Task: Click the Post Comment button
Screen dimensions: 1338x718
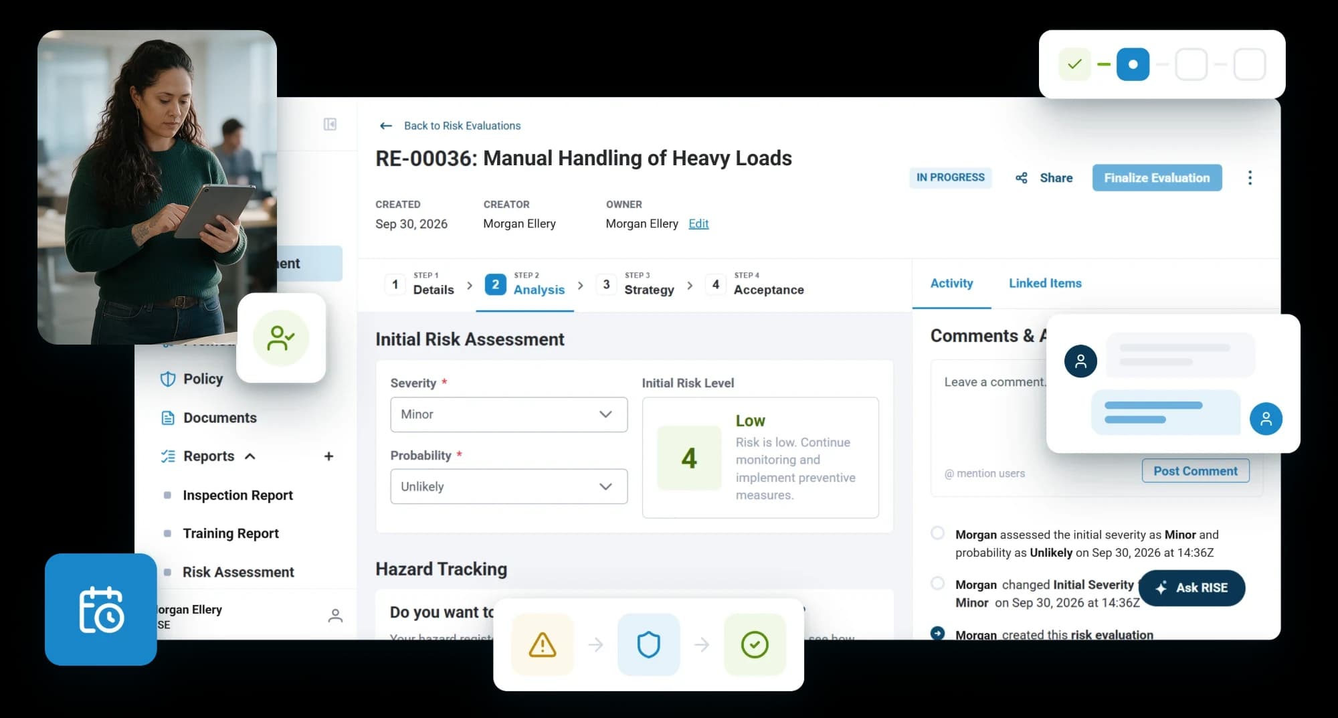Action: coord(1196,471)
